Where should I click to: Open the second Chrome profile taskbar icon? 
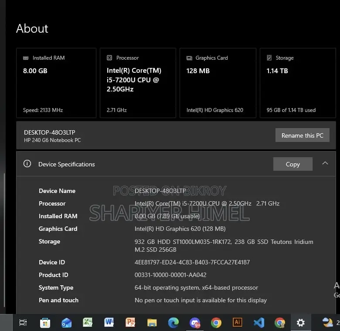(280, 323)
